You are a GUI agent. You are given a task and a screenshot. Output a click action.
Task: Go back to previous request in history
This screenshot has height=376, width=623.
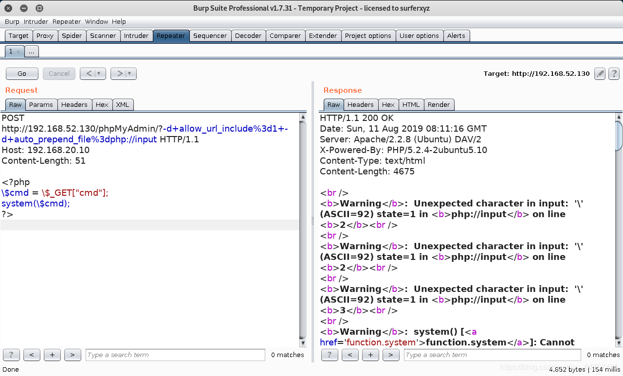89,74
